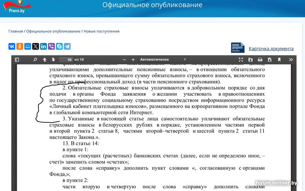Click the 'Официальное опубликование' page heading
Image resolution: width=305 pixels, height=191 pixels.
tap(152, 5)
